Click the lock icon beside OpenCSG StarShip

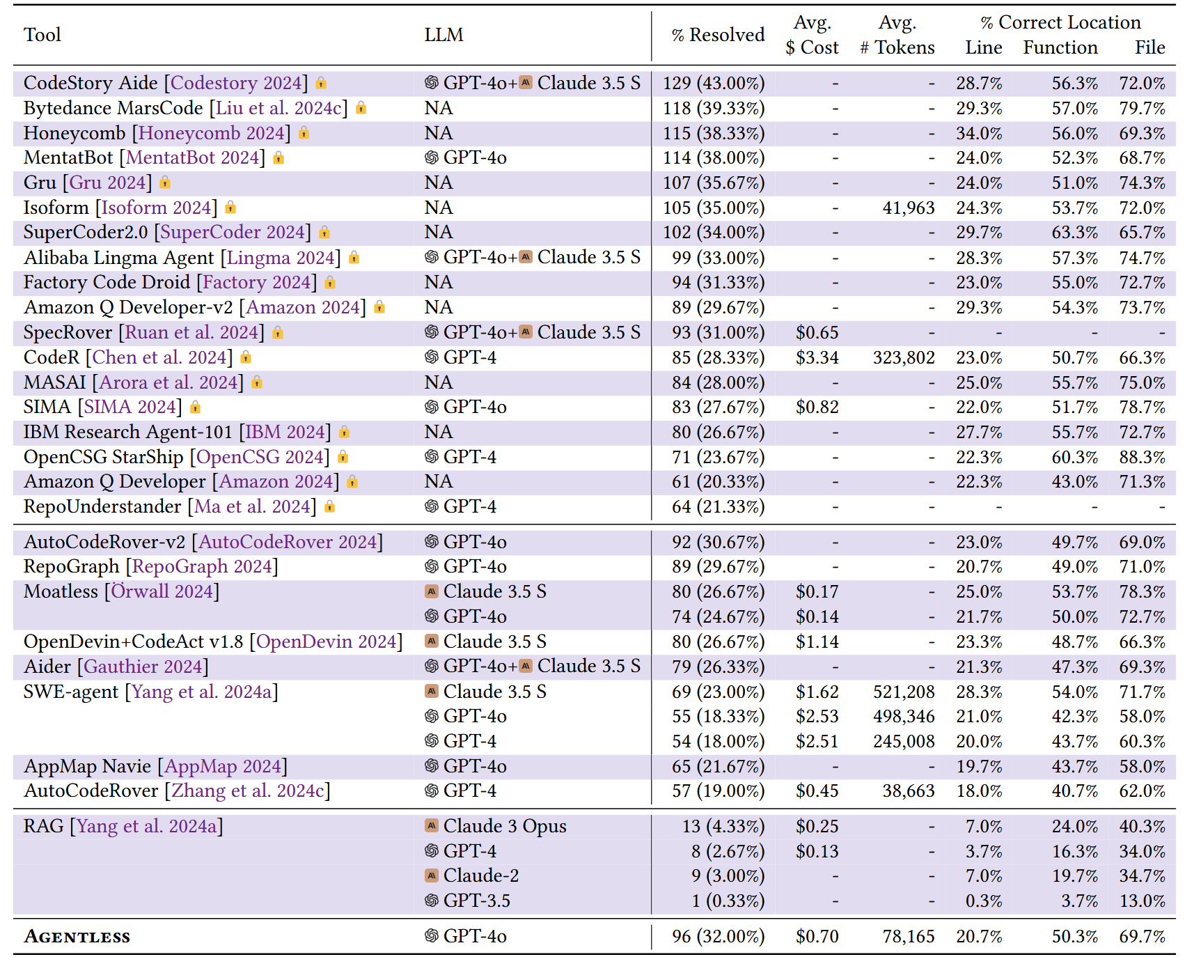[343, 457]
